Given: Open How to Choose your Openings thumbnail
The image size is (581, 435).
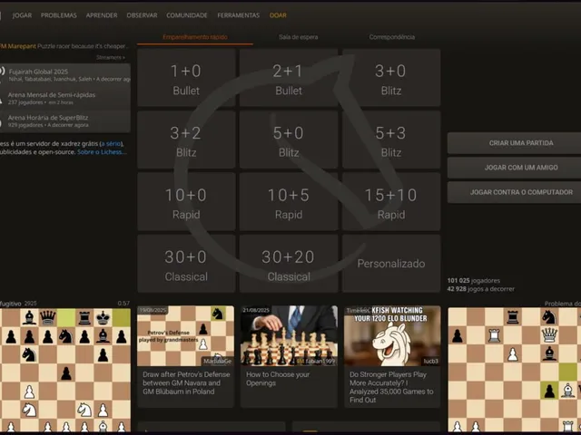Looking at the screenshot, I should [x=289, y=336].
